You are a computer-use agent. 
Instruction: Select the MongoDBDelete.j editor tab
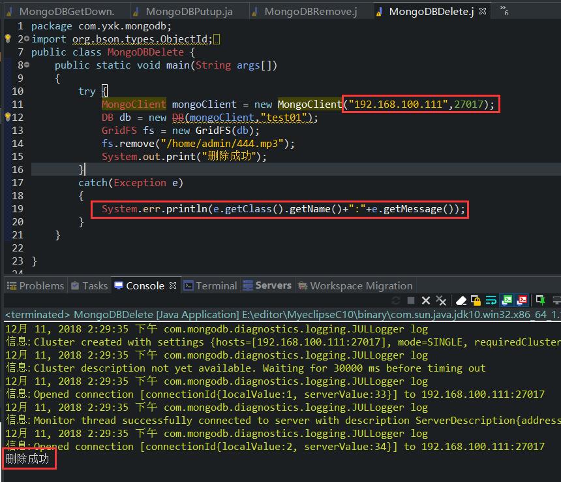(431, 12)
